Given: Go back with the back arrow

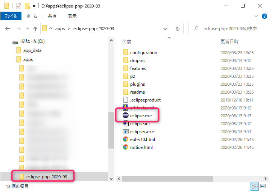Looking at the screenshot, I should tap(8, 29).
